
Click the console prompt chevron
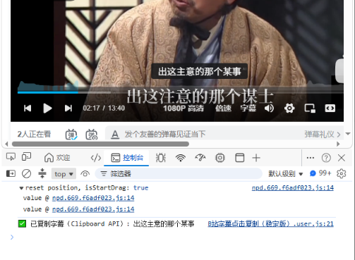(12, 237)
